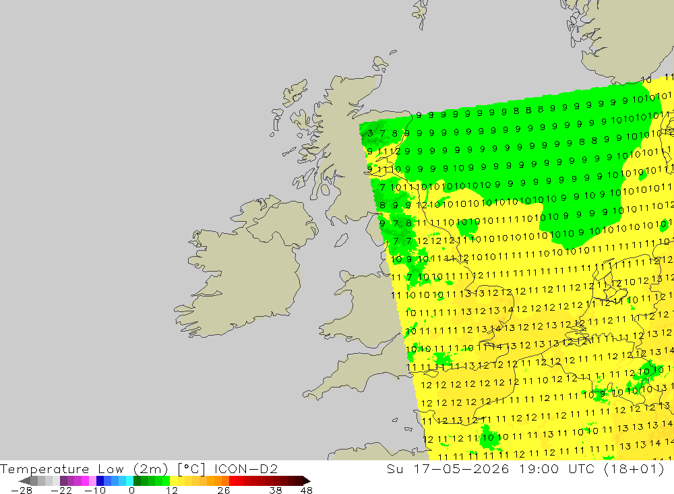This screenshot has width=674, height=494.
Task: Click the 'Temperature Low (2m) [°C] ICON-D2' title
Action: [139, 468]
